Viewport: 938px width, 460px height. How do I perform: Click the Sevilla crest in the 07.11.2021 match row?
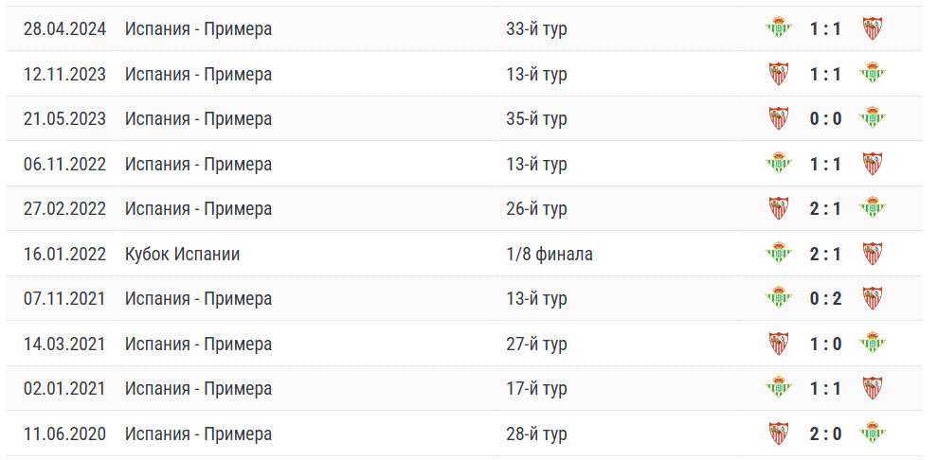click(x=872, y=298)
